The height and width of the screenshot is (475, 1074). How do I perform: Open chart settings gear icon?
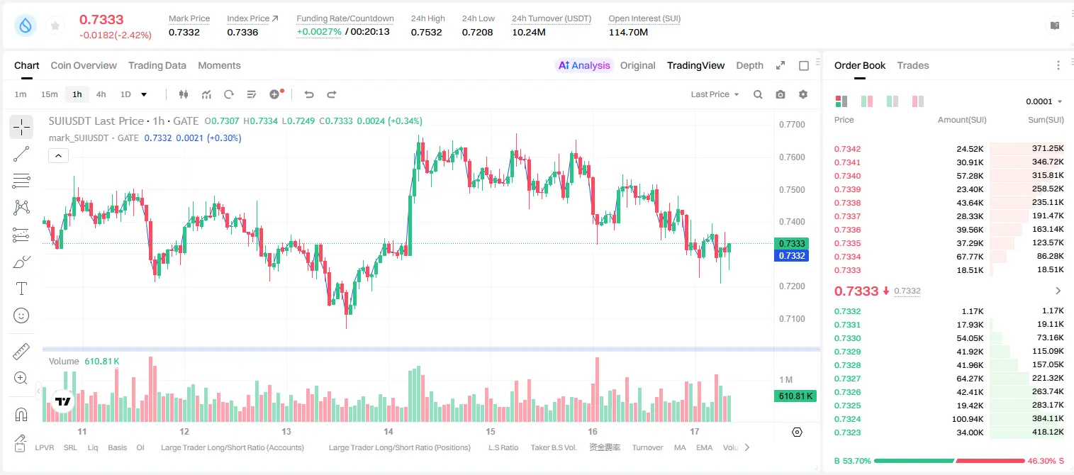[x=803, y=94]
